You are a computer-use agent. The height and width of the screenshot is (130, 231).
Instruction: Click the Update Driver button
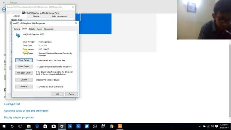[24, 66]
